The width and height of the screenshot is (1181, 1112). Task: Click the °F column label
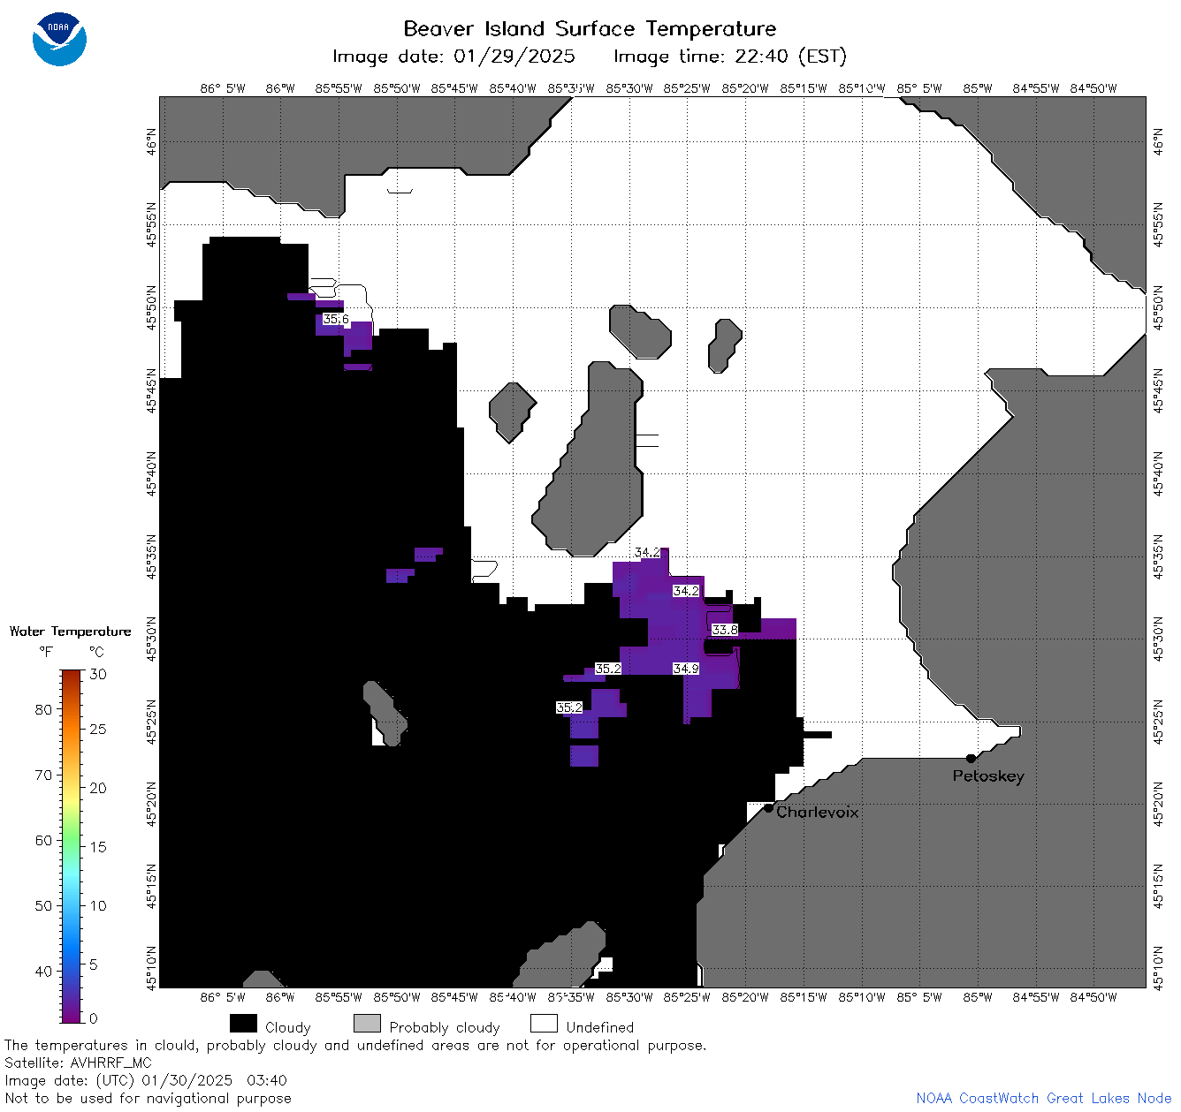[x=46, y=652]
